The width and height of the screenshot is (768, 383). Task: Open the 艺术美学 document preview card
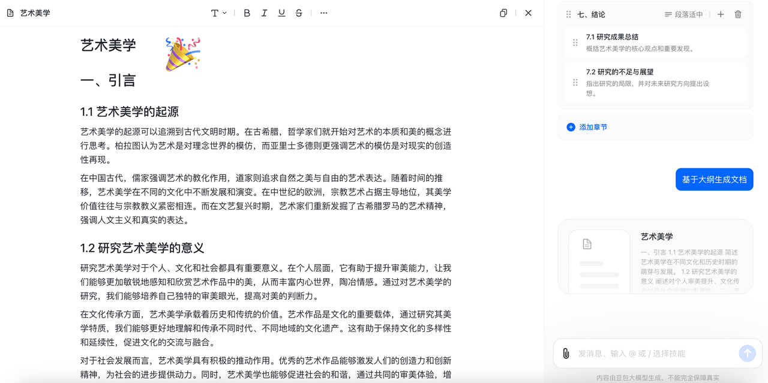click(x=655, y=257)
